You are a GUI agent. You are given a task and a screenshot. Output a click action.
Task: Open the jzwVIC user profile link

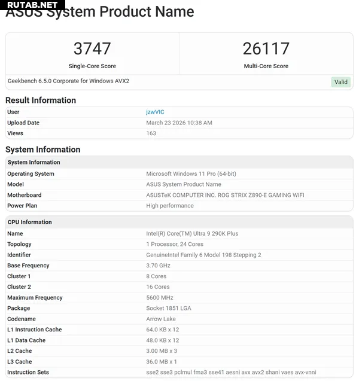155,112
